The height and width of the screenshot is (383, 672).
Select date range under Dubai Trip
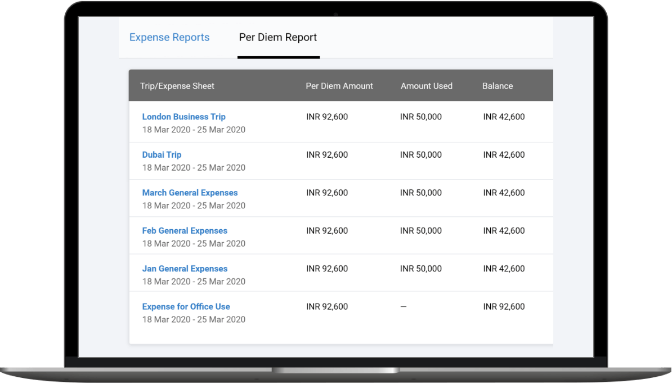(x=194, y=168)
